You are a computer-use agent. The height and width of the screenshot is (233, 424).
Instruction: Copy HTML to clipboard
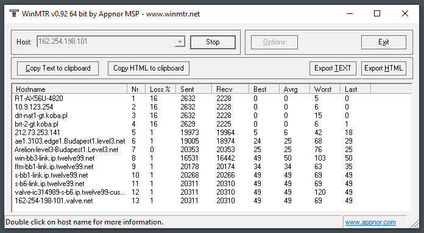pos(149,68)
